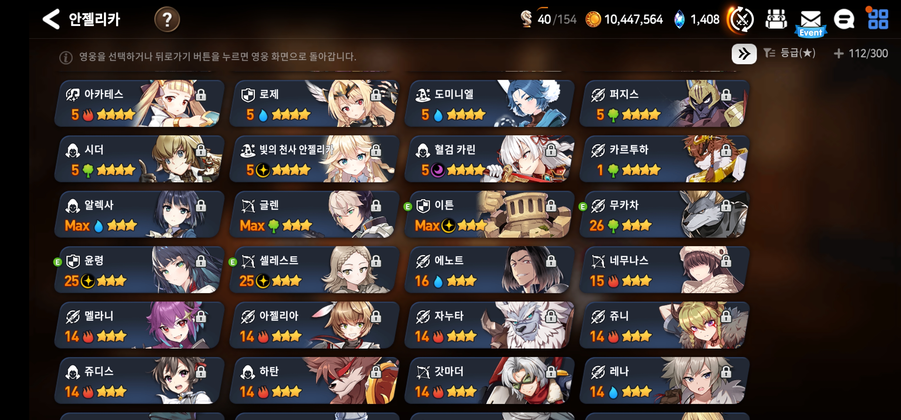Viewport: 901px width, 420px height.
Task: Open the blue grid main menu icon
Action: click(878, 19)
